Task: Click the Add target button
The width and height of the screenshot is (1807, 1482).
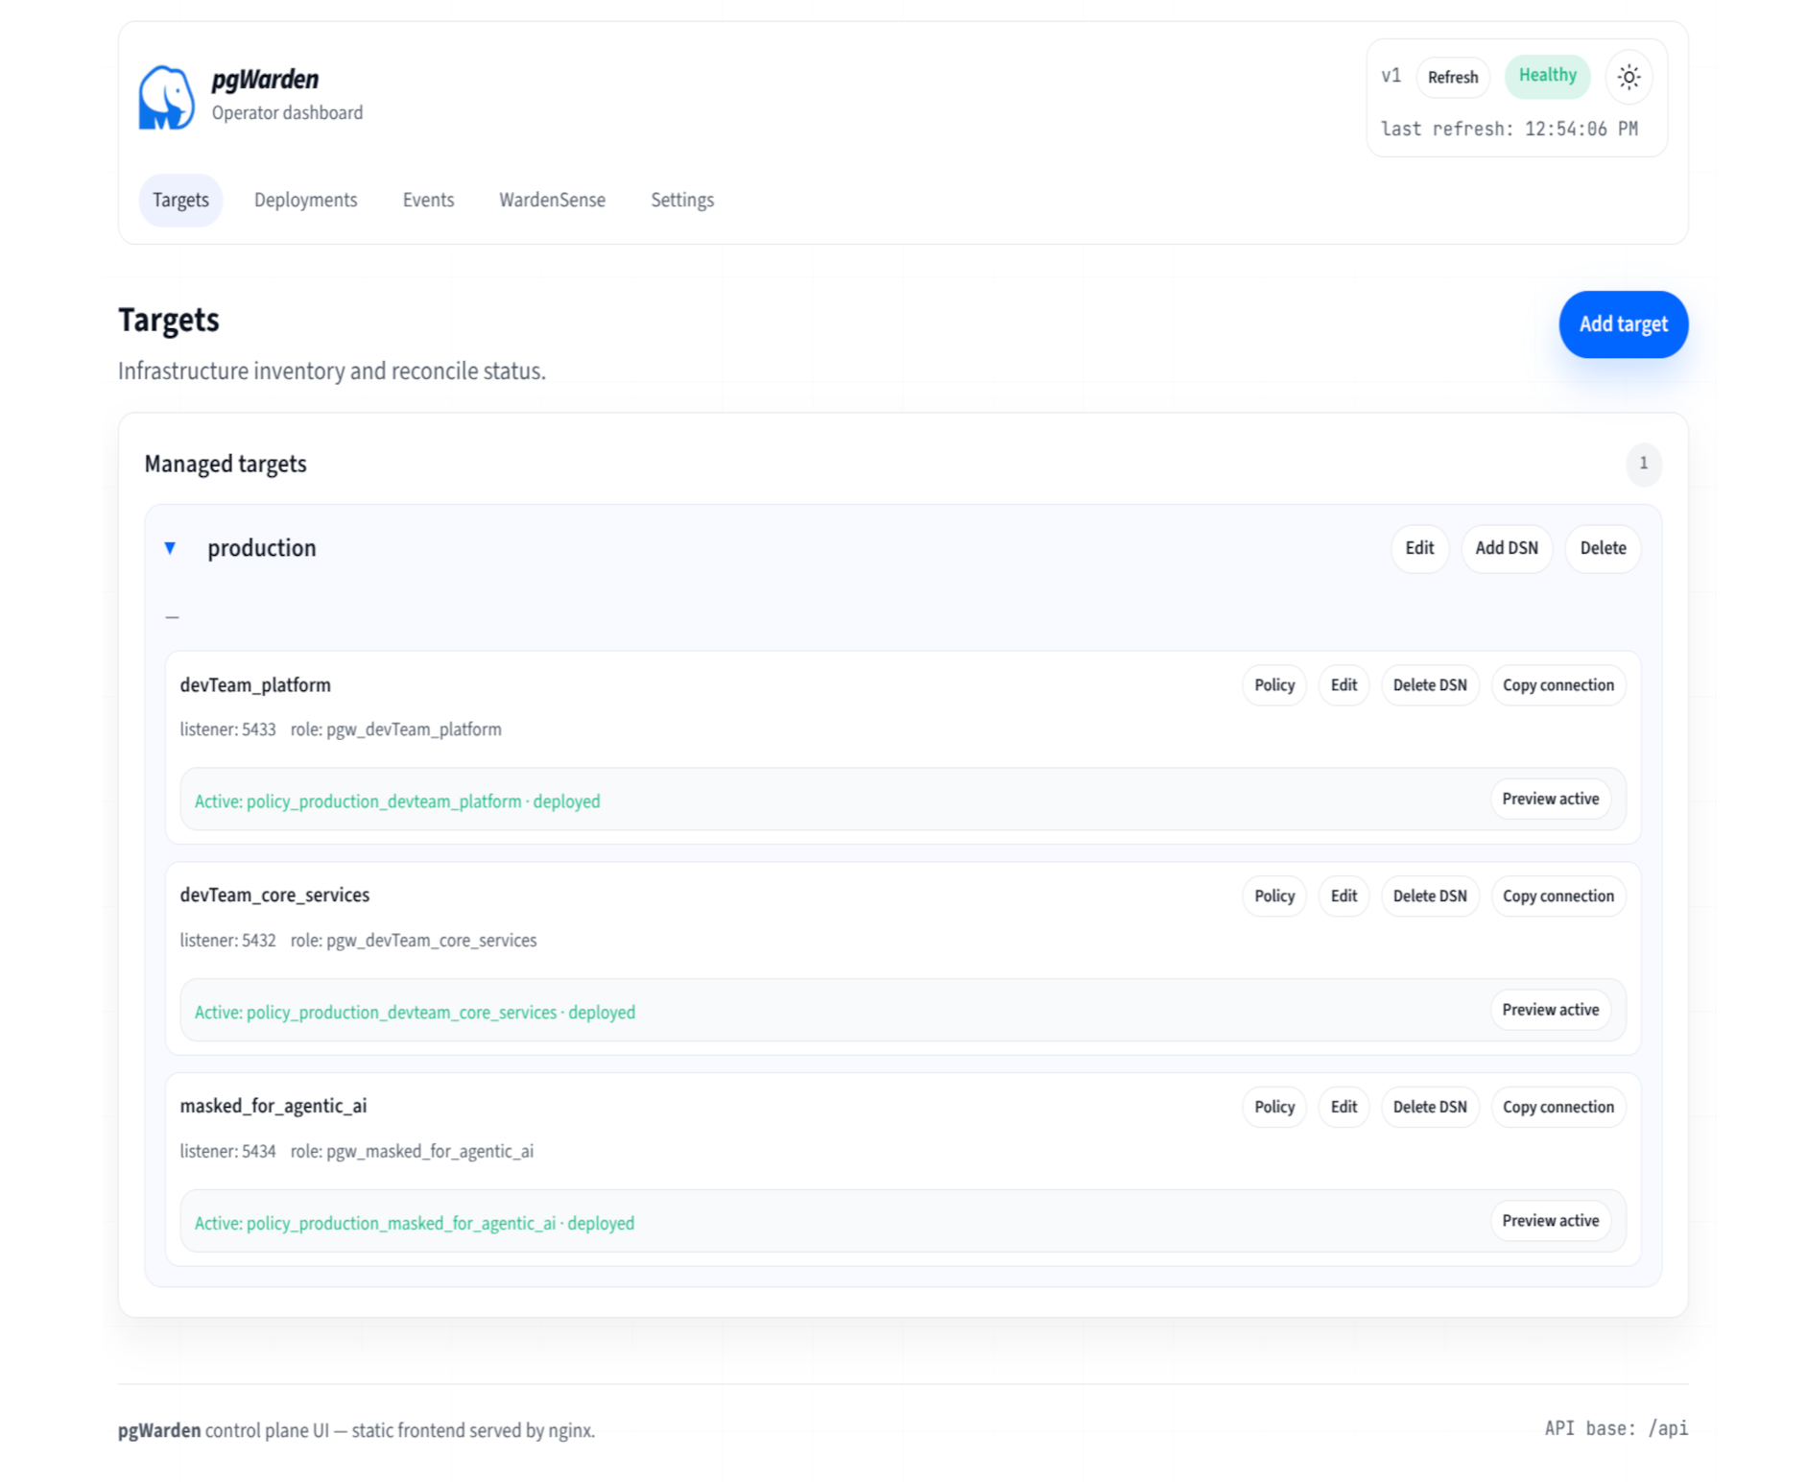Action: click(1623, 324)
